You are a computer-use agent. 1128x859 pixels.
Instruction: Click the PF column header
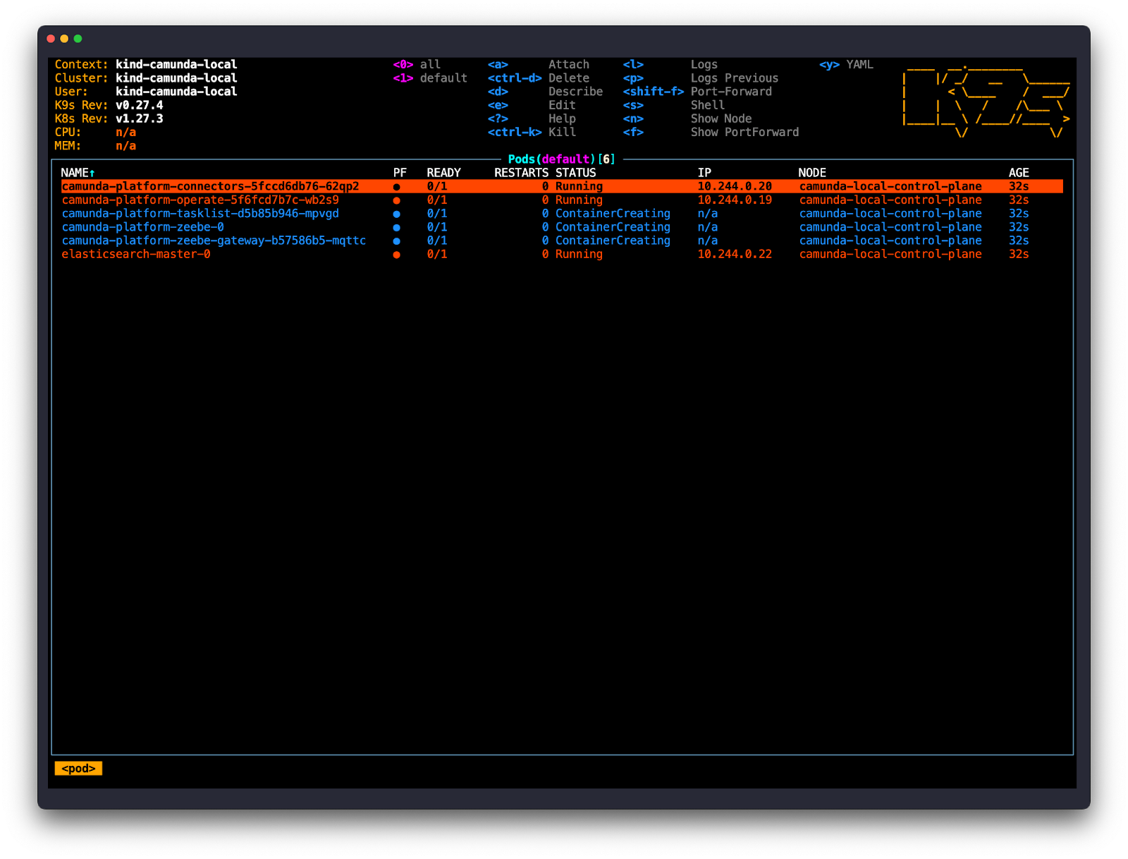click(400, 173)
